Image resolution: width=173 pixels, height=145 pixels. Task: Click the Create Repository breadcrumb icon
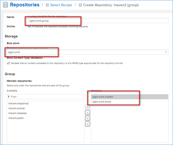80,5
